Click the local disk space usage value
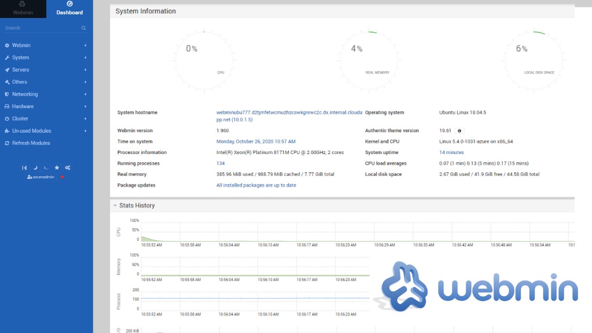Screen dimensions: 592x333 click(489, 174)
